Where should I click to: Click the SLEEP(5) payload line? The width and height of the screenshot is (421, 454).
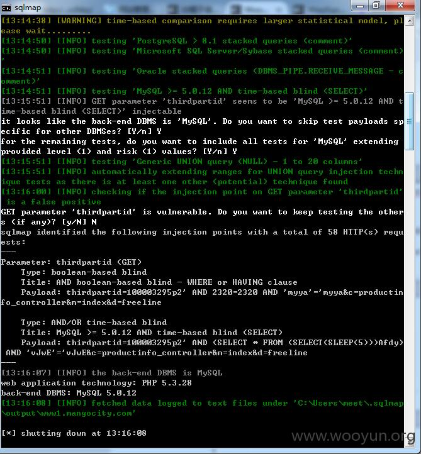point(212,343)
